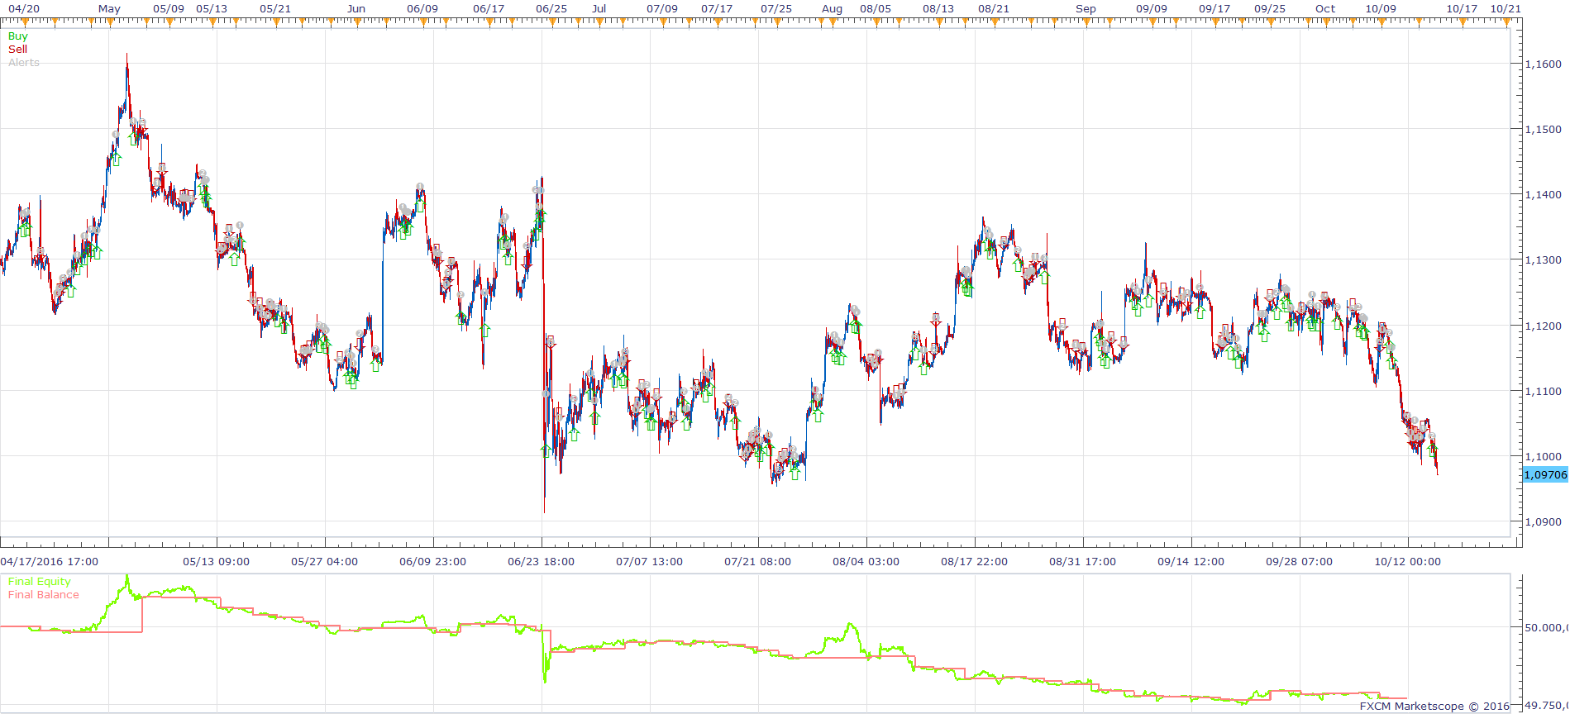Click the 06/17 top axis date
Viewport: 1570px width, 714px height.
pos(489,9)
